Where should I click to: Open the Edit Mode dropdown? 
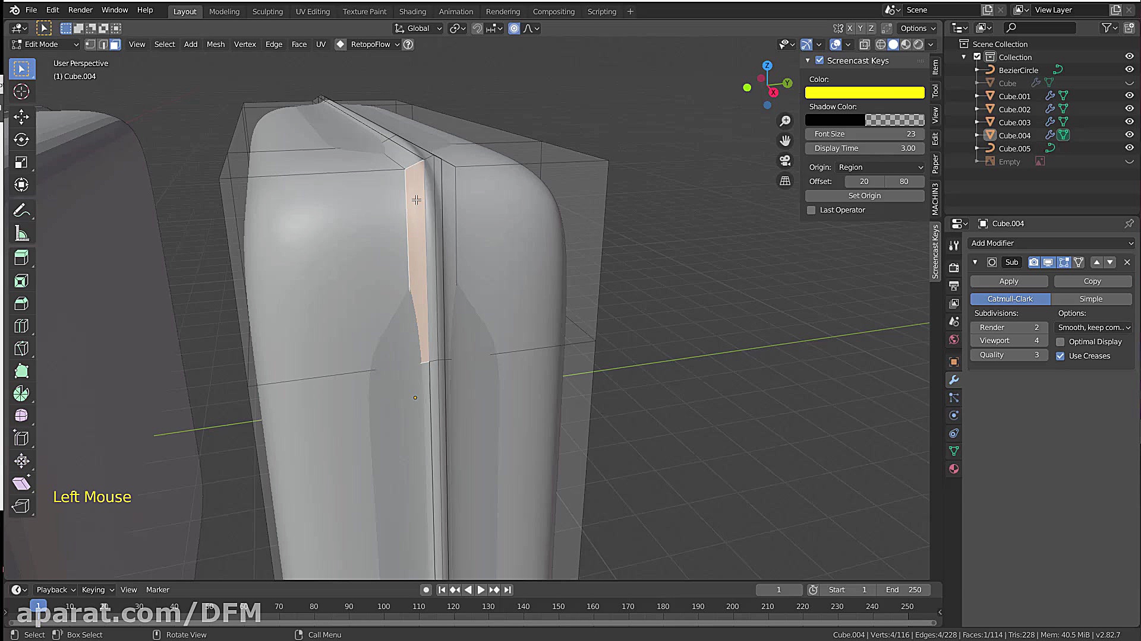tap(45, 45)
